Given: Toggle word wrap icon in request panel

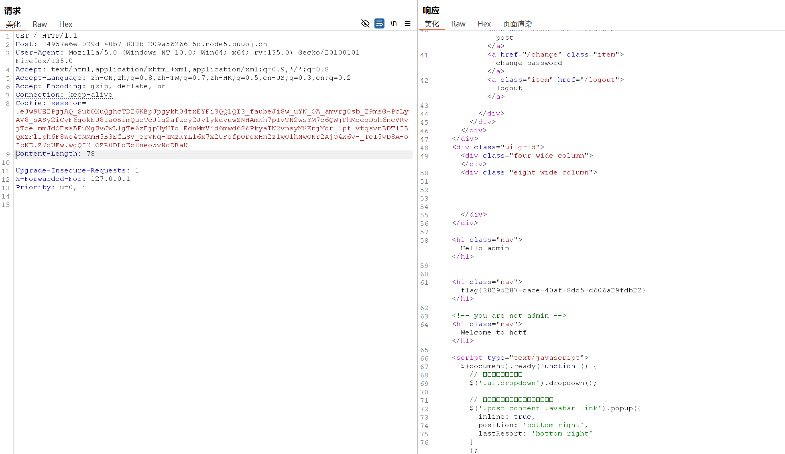Looking at the screenshot, I should [379, 24].
